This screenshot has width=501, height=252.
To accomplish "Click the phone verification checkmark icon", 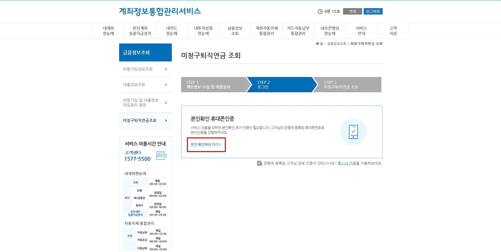I will [353, 132].
